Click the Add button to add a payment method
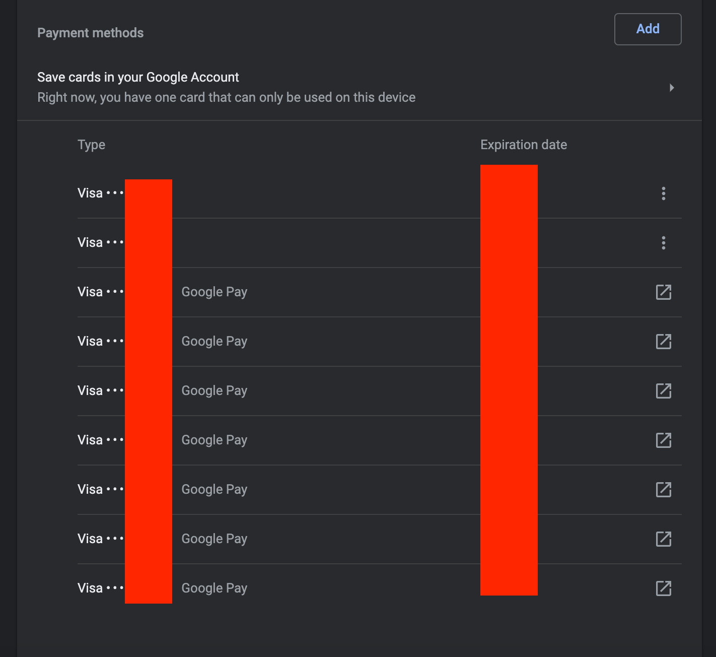 (x=648, y=29)
